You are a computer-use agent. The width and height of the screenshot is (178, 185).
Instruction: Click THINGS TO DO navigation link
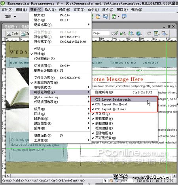click(x=123, y=63)
